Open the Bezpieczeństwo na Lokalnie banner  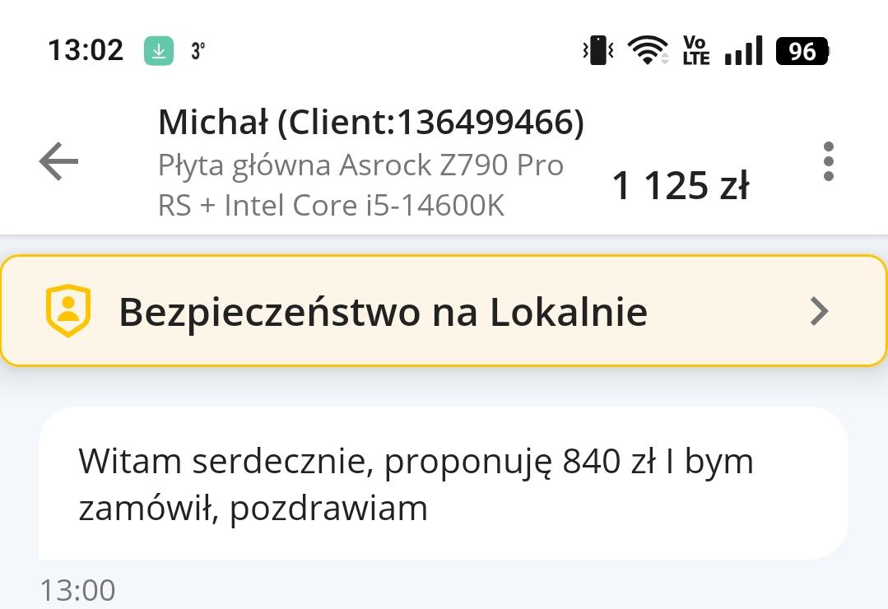[383, 312]
